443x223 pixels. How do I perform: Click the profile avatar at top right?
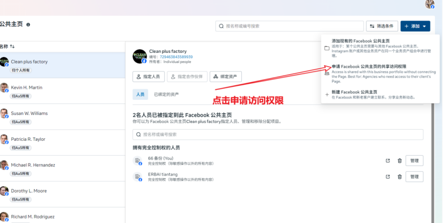430,4
